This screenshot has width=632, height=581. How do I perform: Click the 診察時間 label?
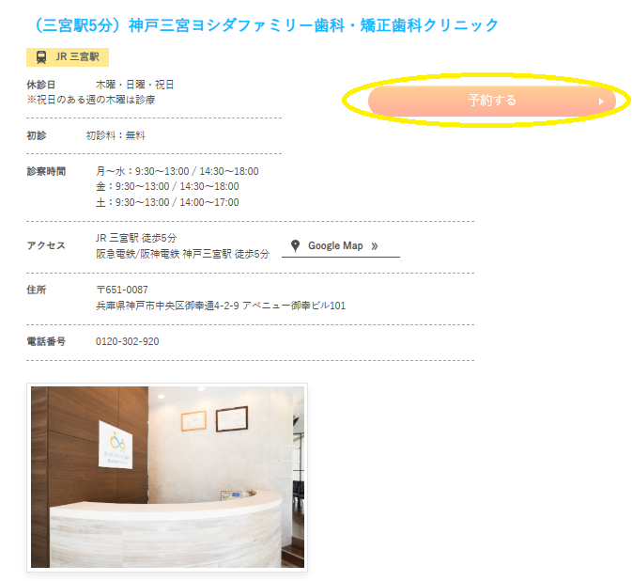[46, 171]
